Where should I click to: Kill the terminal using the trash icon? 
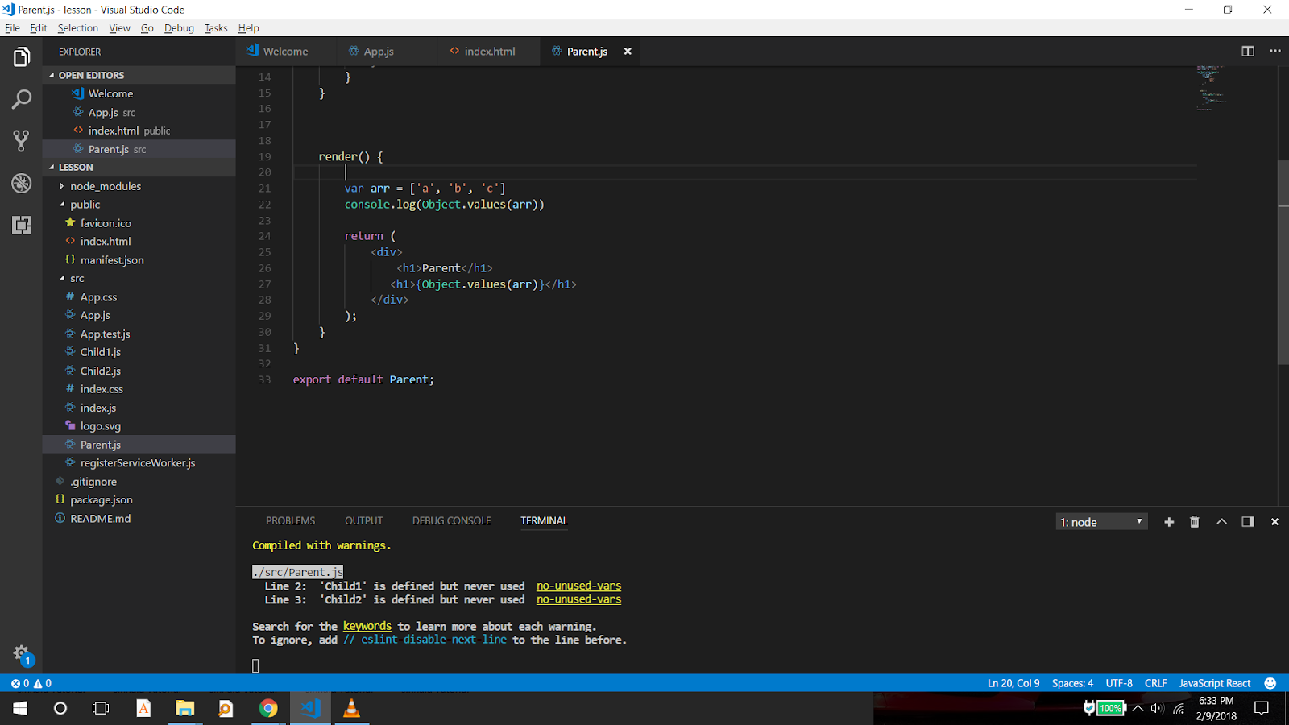point(1195,521)
